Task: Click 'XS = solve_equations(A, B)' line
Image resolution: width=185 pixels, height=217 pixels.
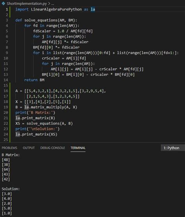Action: (x=44, y=123)
